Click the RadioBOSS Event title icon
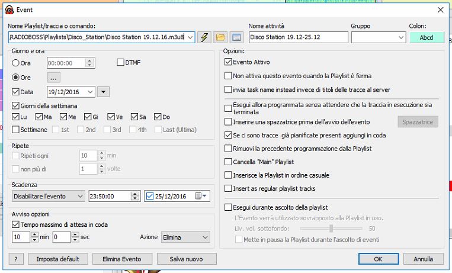 pyautogui.click(x=9, y=10)
